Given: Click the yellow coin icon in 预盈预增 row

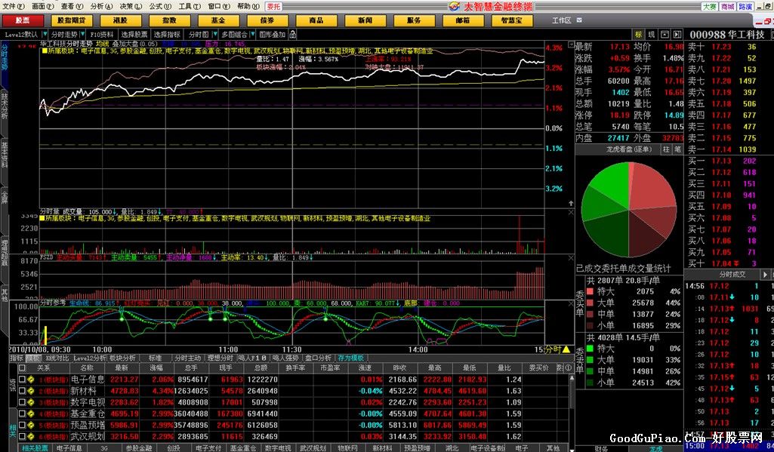Looking at the screenshot, I should tap(31, 425).
